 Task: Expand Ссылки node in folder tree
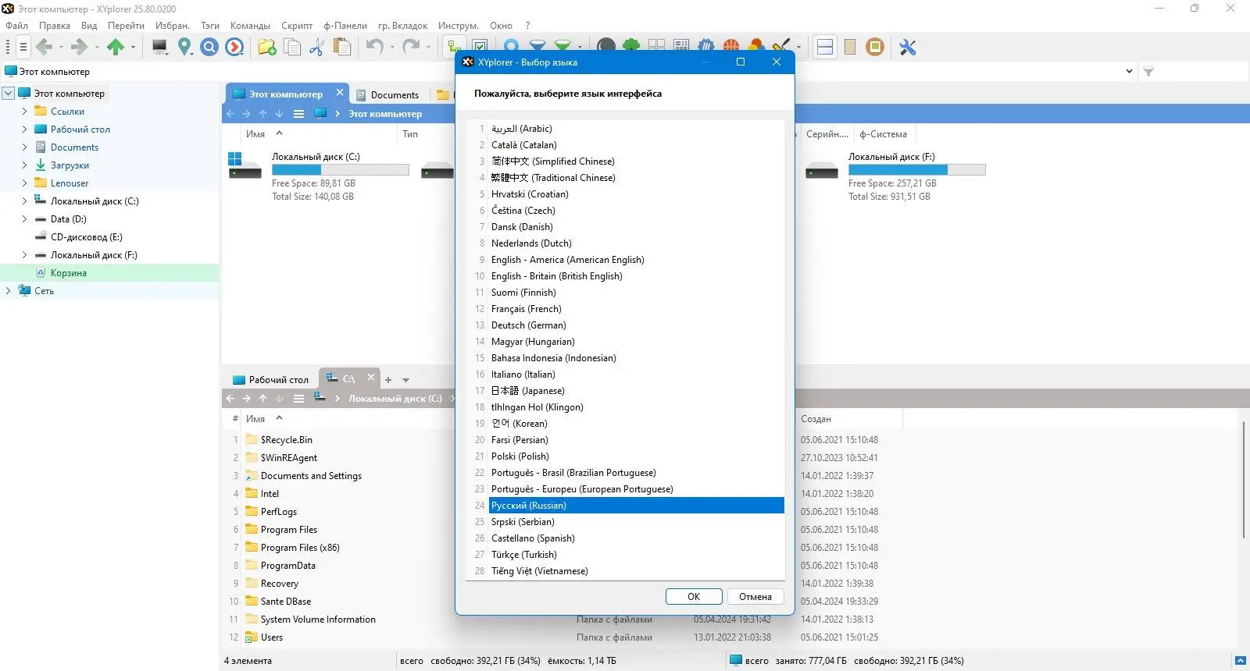tap(24, 112)
